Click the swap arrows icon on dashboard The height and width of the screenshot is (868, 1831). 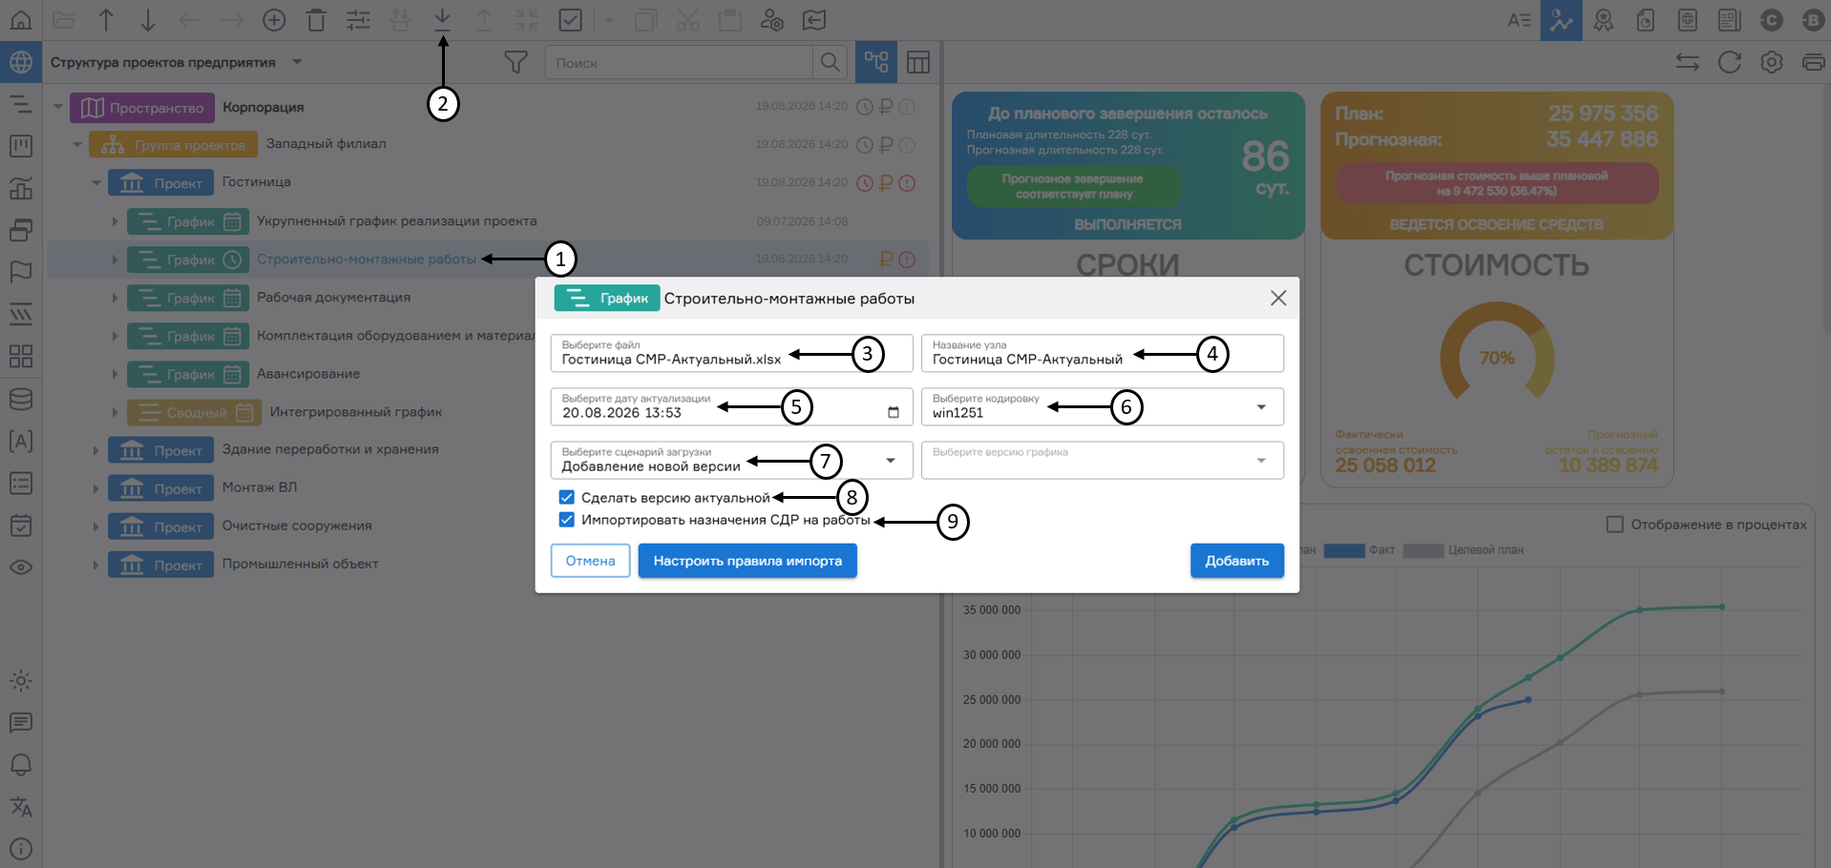tap(1688, 62)
